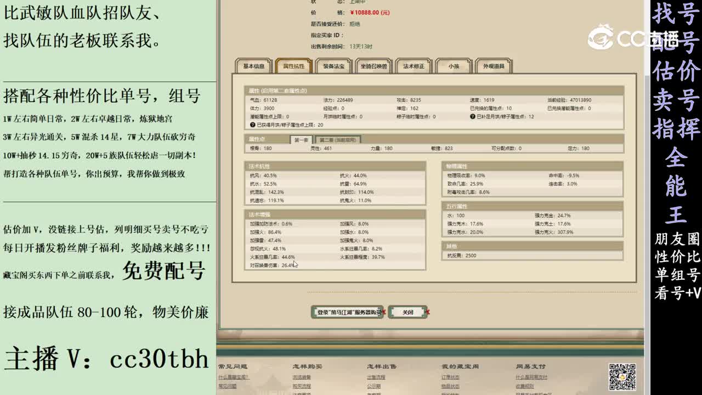Switch to the 装备法宝 tab
This screenshot has width=702, height=395.
tap(333, 66)
